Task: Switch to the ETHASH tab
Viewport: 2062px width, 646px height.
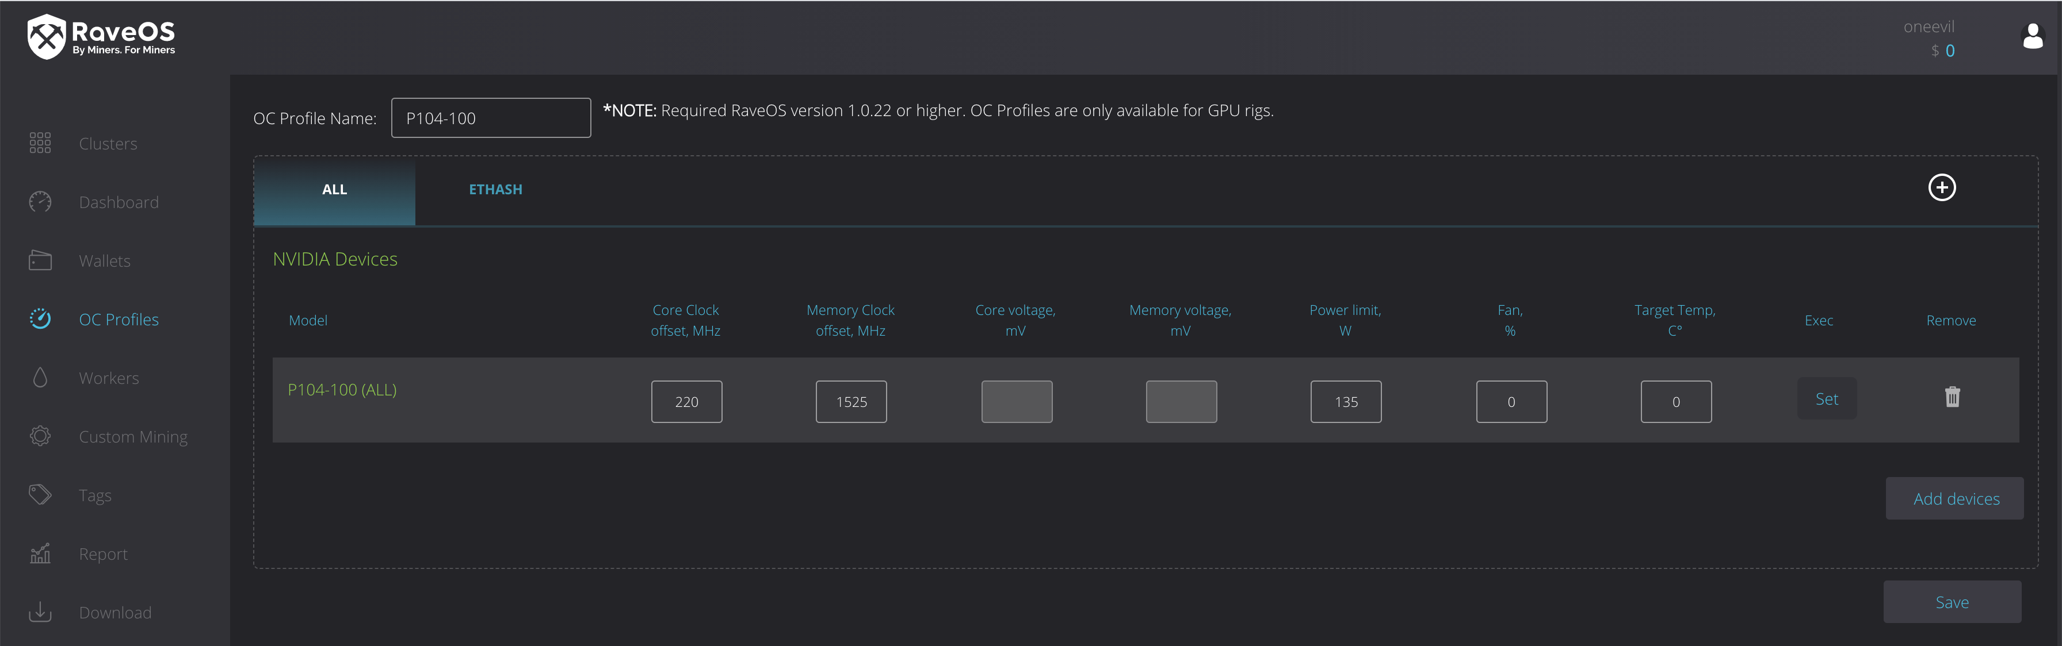Action: 495,190
